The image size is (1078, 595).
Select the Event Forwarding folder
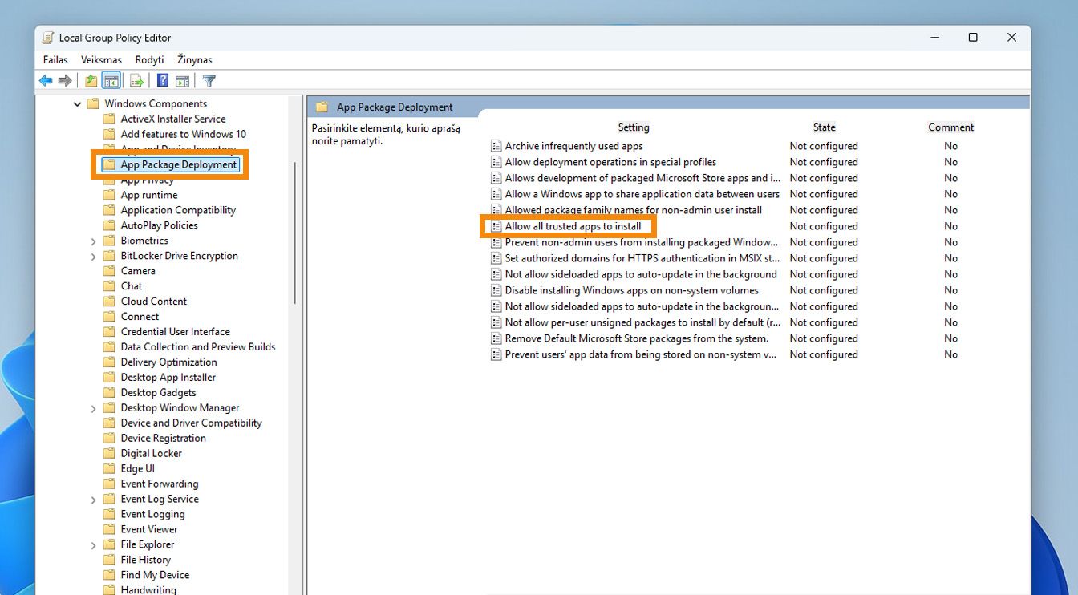pyautogui.click(x=159, y=484)
